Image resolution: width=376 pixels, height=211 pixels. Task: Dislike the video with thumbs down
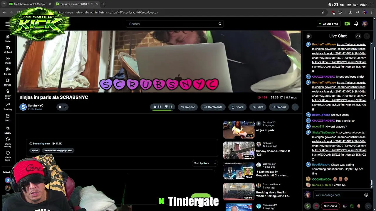(168, 107)
